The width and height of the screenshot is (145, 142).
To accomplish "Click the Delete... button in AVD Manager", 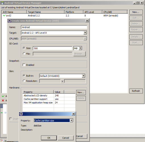I will click(x=136, y=24).
